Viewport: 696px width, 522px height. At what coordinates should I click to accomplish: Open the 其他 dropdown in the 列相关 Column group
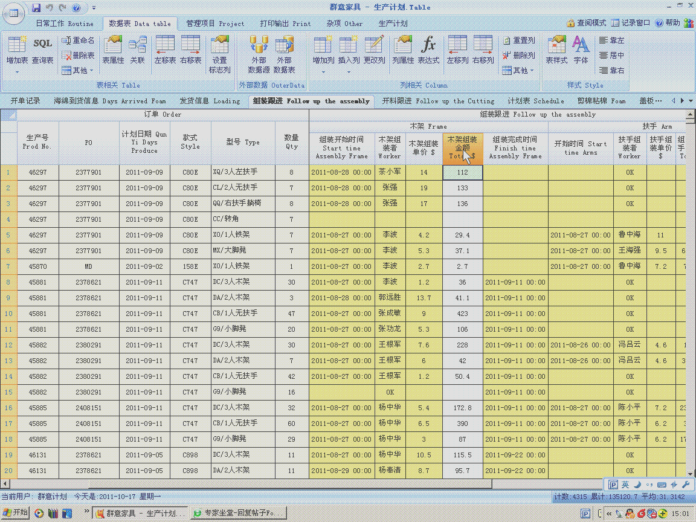coord(519,71)
